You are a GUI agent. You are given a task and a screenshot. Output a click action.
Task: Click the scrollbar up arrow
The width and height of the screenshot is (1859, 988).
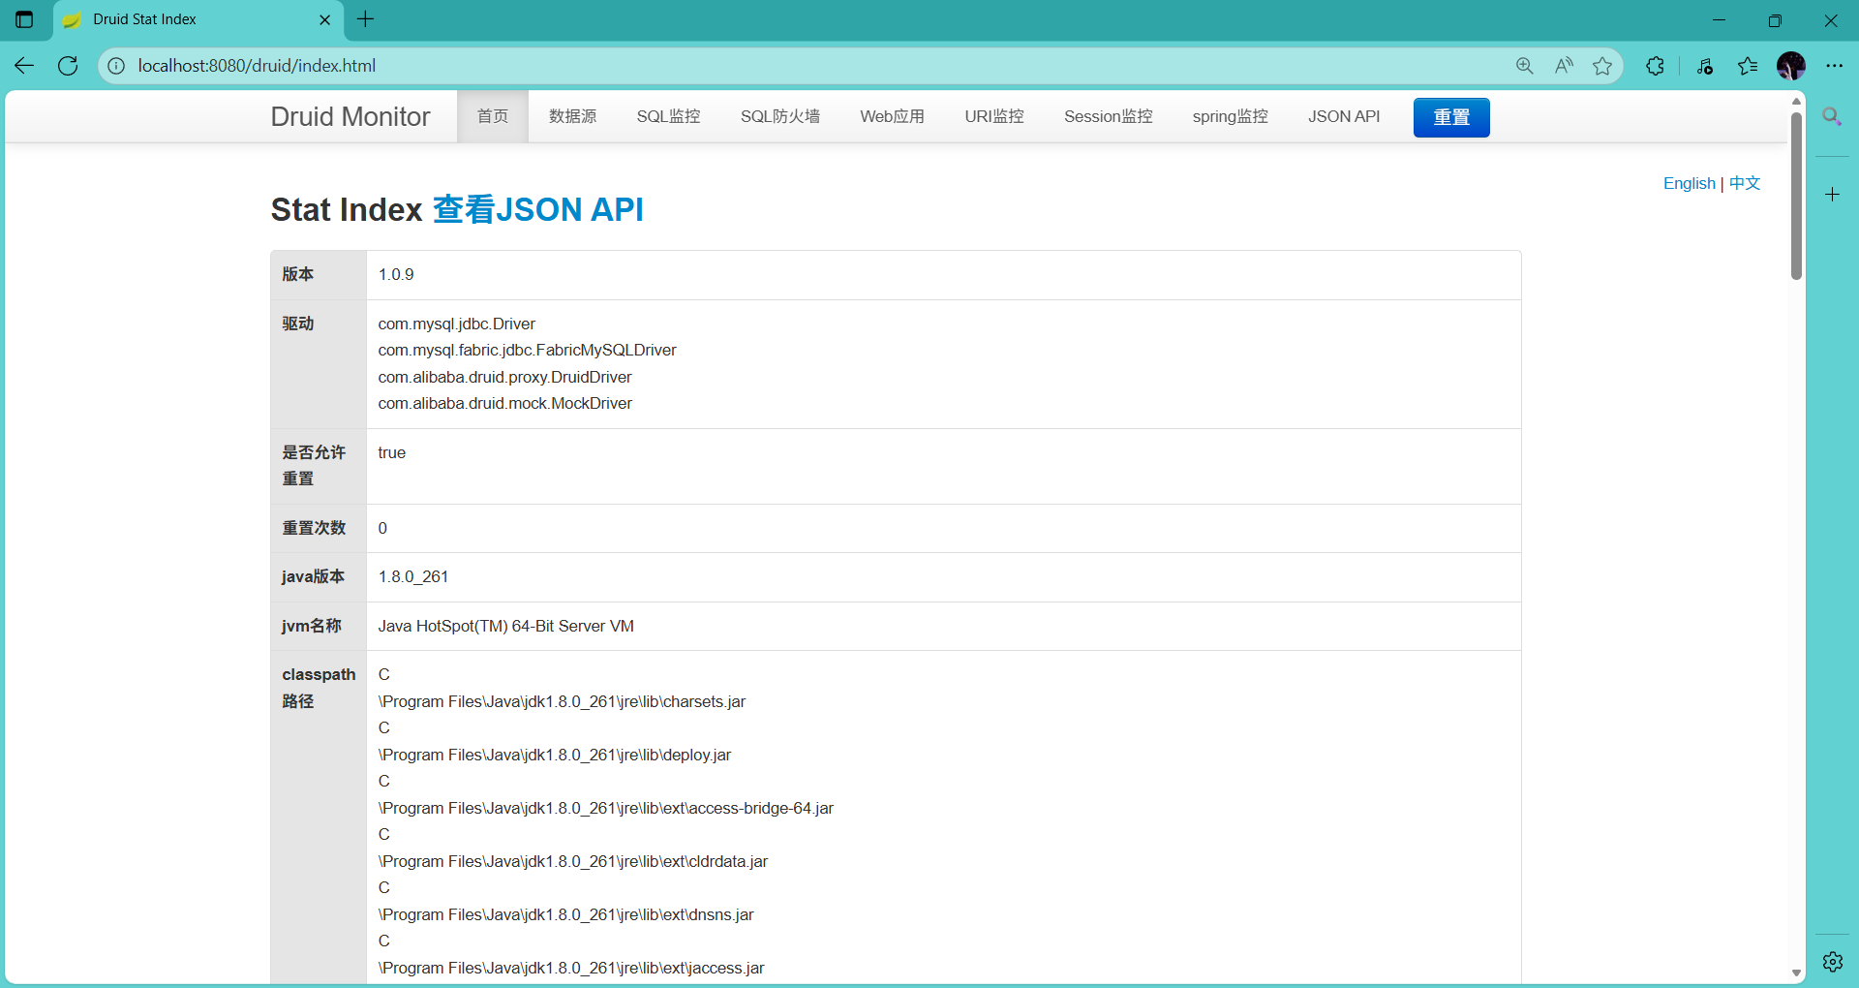(x=1796, y=101)
